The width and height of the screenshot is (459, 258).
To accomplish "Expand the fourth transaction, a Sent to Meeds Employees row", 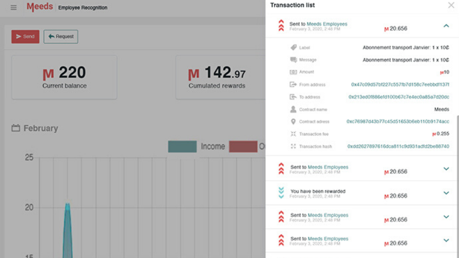I will pos(446,217).
